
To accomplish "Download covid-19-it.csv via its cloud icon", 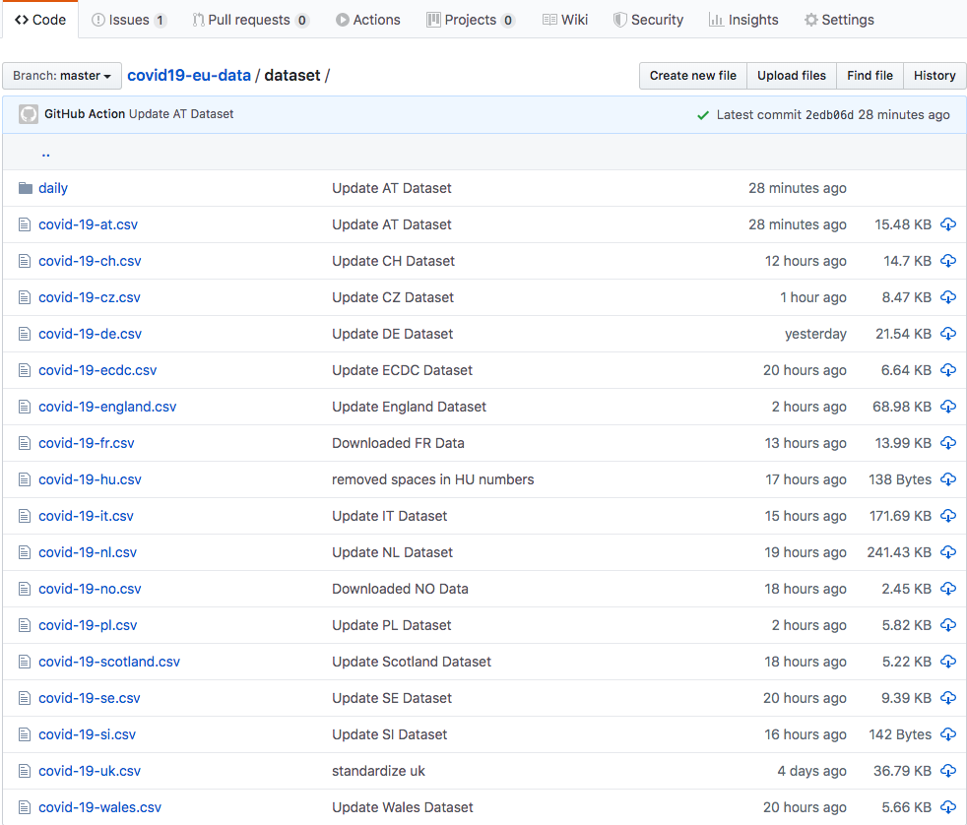I will 948,516.
